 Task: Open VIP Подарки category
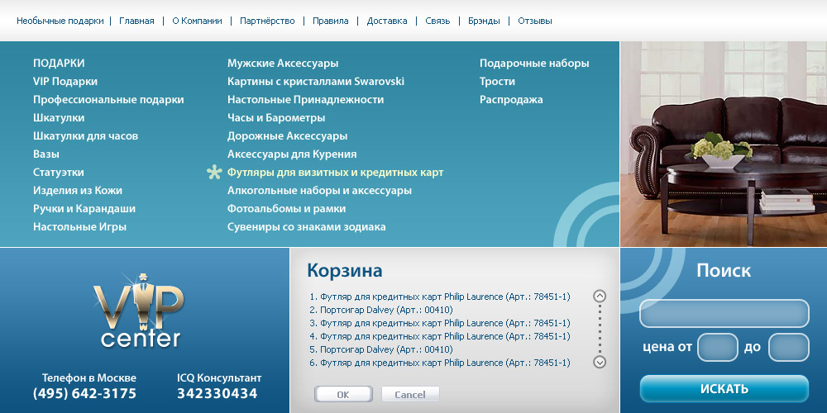tap(65, 82)
